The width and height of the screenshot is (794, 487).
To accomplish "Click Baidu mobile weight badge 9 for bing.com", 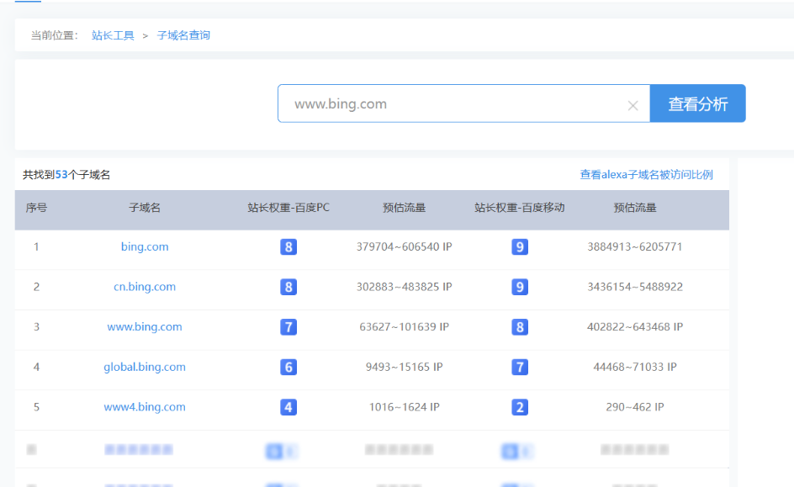I will [520, 247].
